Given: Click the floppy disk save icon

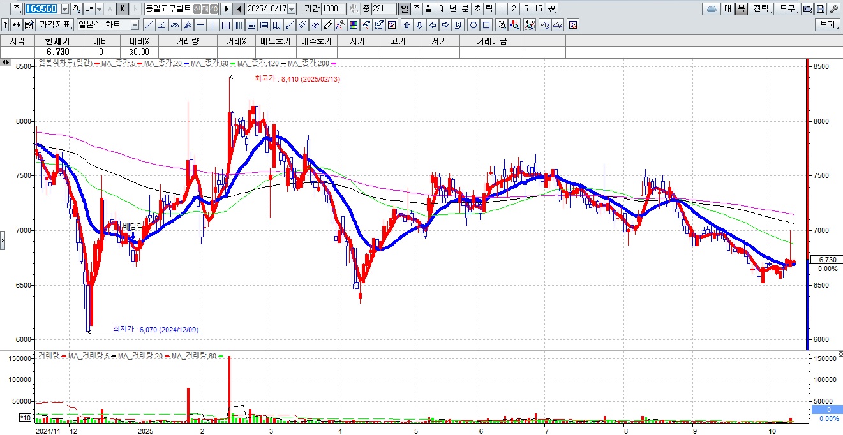Looking at the screenshot, I should 820,9.
